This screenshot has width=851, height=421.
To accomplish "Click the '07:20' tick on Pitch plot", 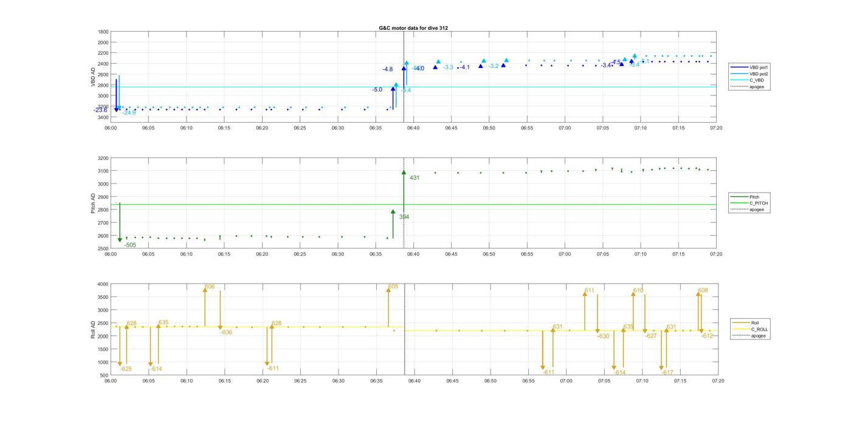I will point(716,254).
